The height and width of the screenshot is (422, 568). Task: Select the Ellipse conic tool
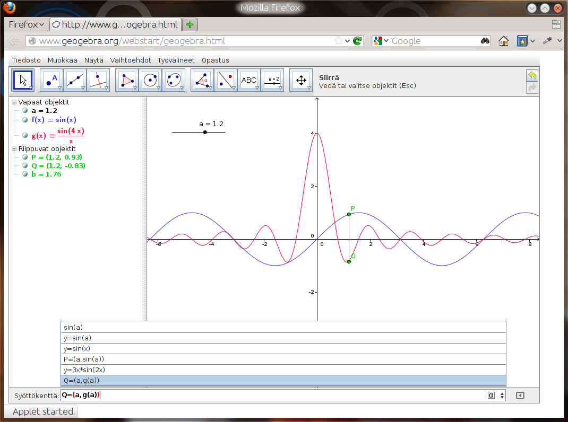coord(174,80)
